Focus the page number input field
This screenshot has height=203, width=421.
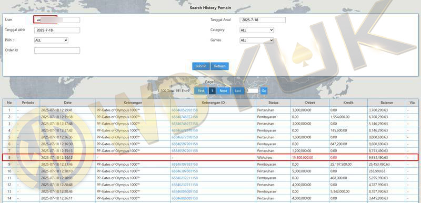(x=252, y=91)
